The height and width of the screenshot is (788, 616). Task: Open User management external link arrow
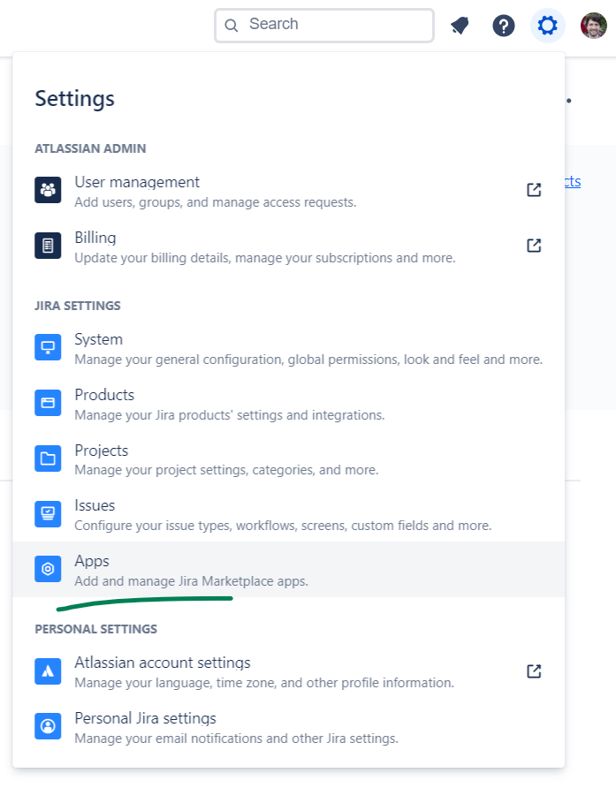click(x=534, y=190)
